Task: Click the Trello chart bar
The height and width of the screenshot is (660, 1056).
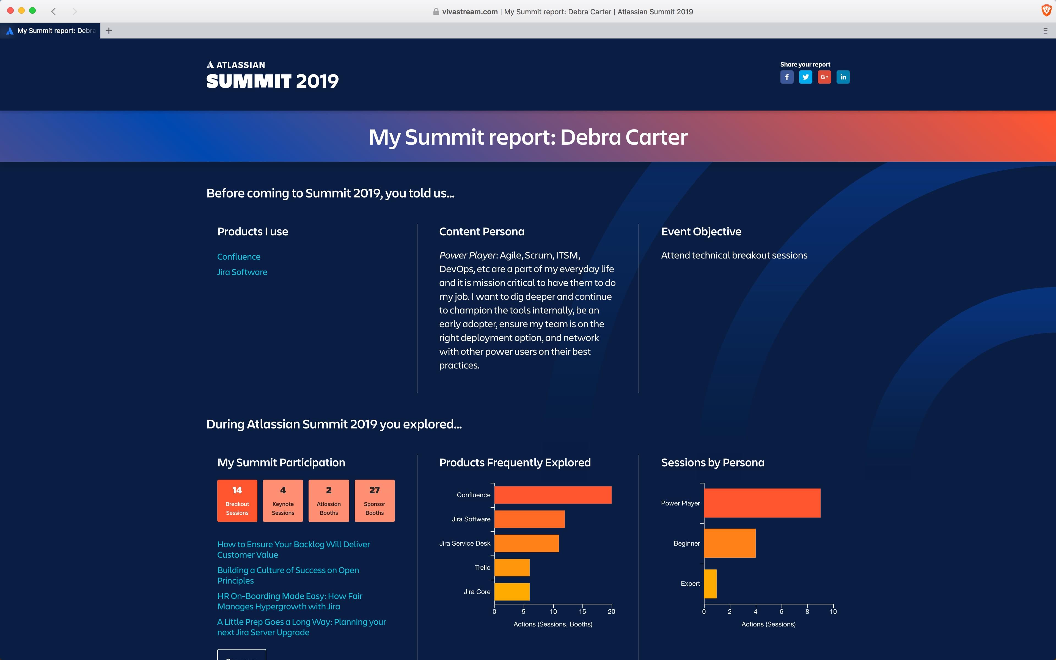Action: click(512, 567)
